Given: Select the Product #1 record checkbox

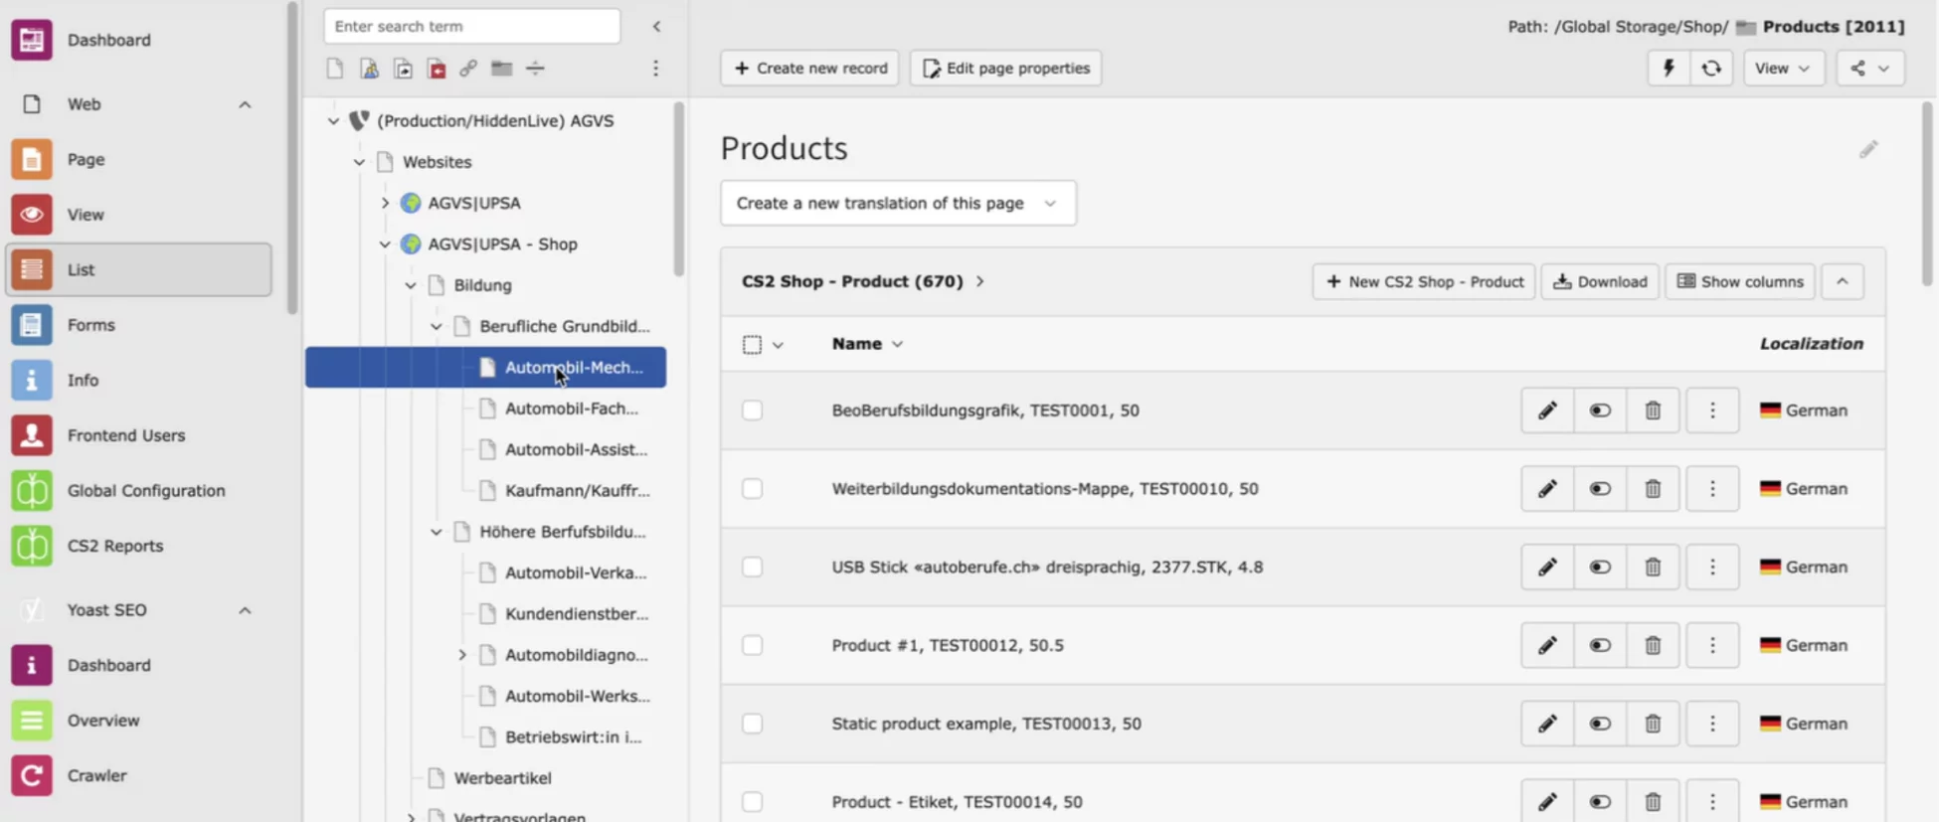Looking at the screenshot, I should point(753,646).
